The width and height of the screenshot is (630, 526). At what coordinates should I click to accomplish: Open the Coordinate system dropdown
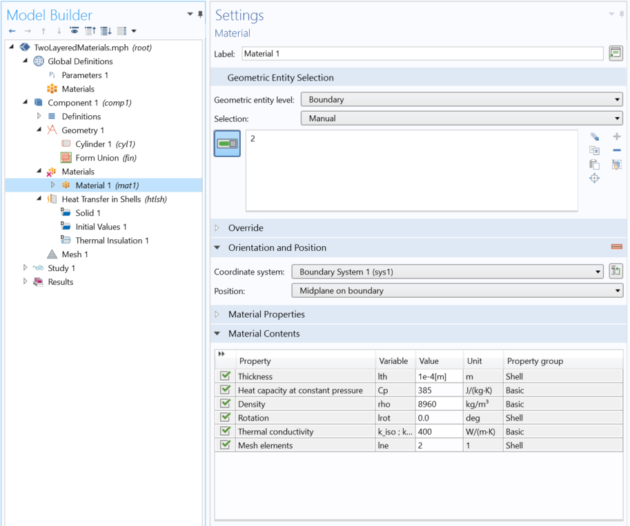click(447, 272)
